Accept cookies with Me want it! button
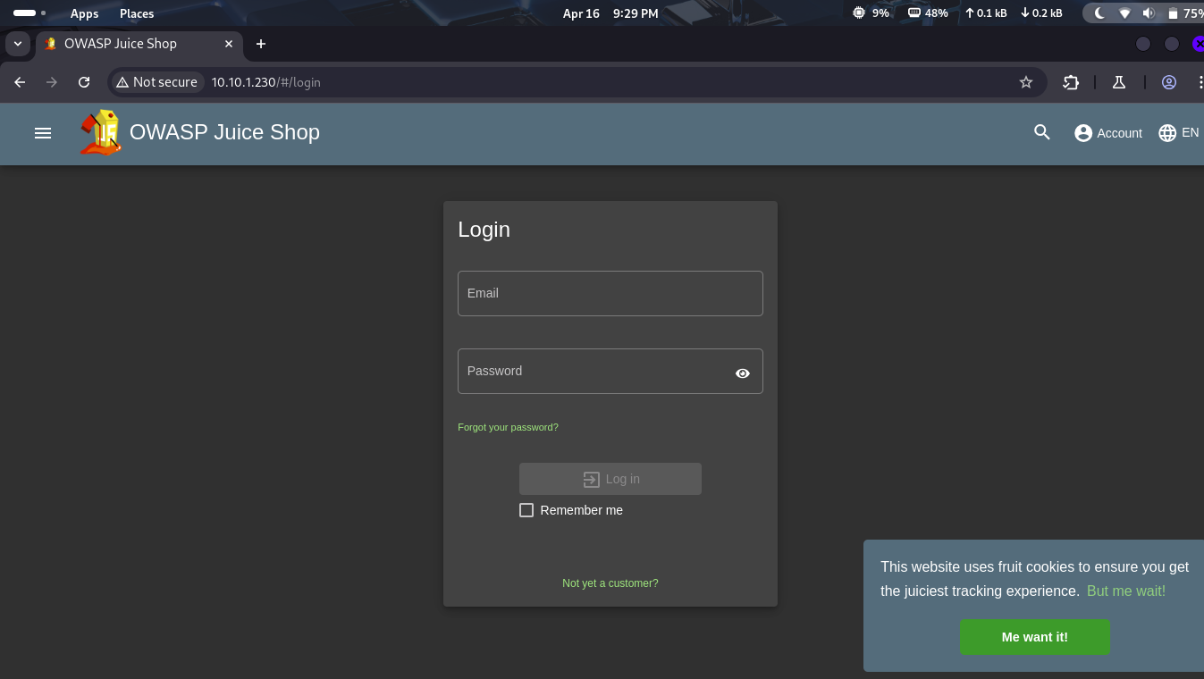 [x=1034, y=637]
